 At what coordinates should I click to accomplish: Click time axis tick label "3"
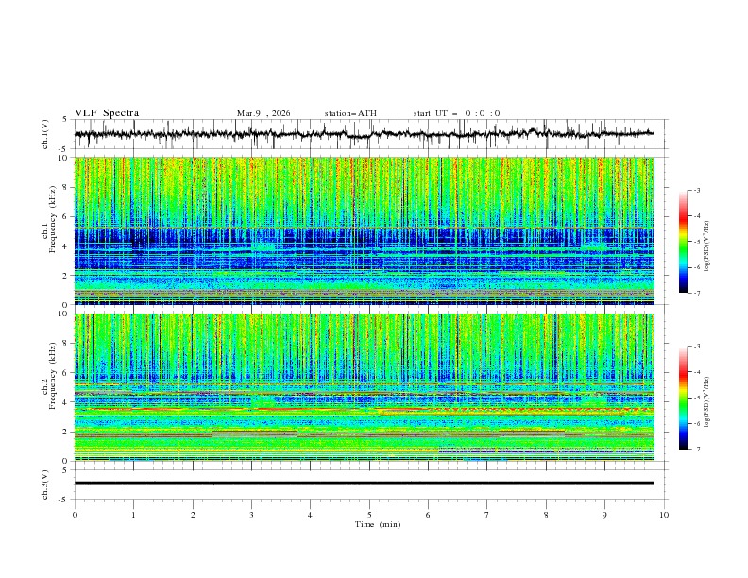click(x=251, y=515)
